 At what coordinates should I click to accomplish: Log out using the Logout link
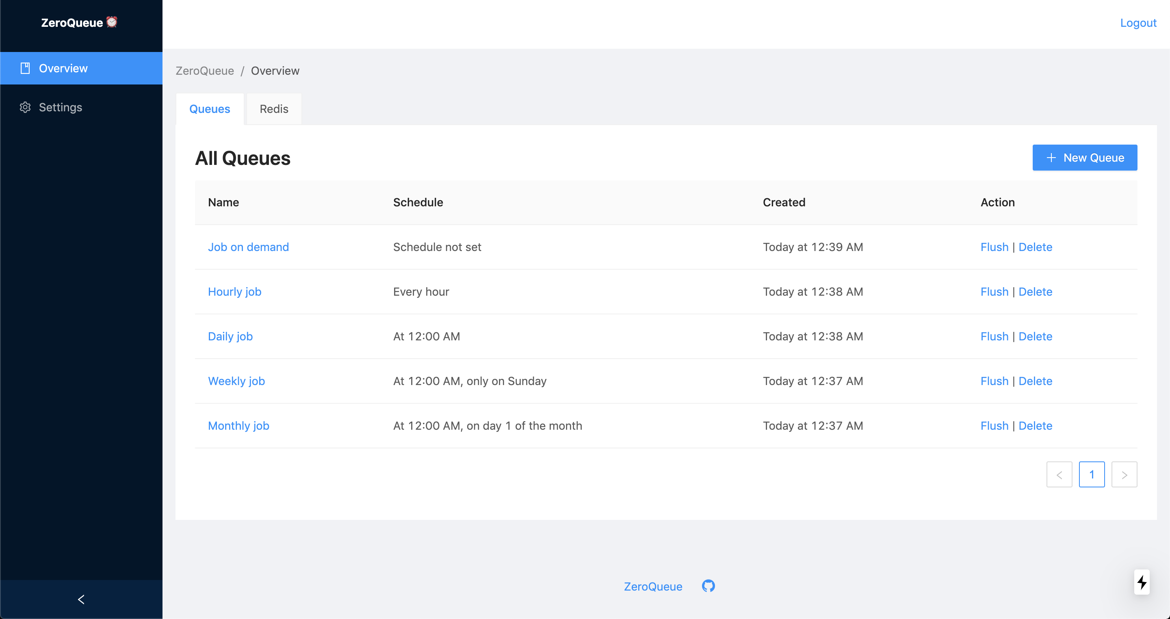1138,23
